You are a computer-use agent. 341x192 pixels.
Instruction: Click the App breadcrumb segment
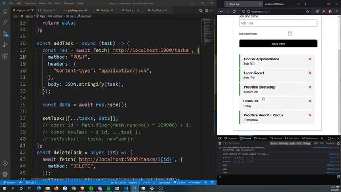(41, 16)
